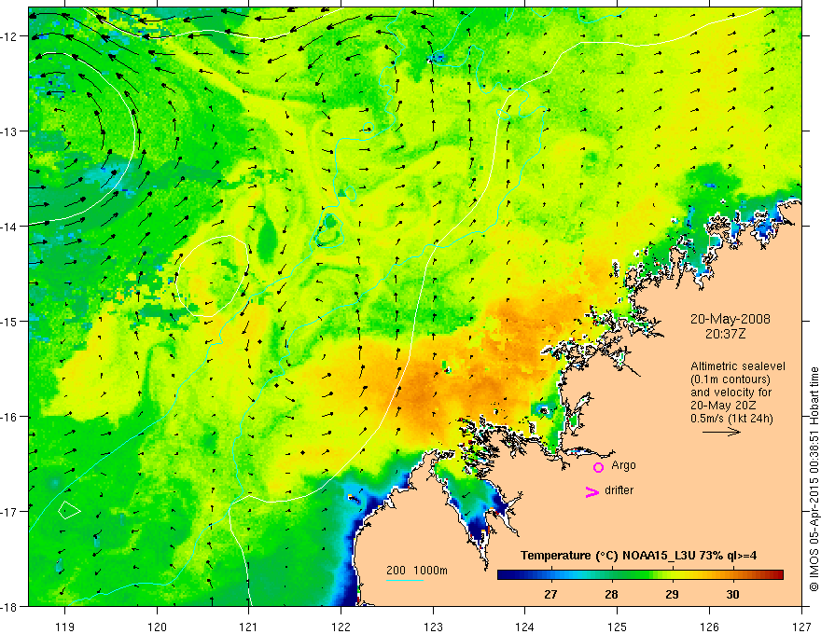The height and width of the screenshot is (634, 821).
Task: Click the '20-May-2008' date text
Action: pyautogui.click(x=730, y=319)
